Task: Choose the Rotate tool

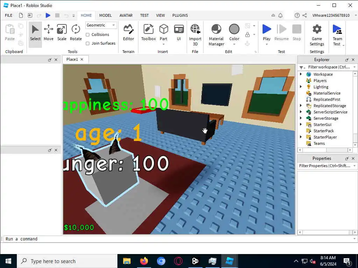Action: (76, 32)
